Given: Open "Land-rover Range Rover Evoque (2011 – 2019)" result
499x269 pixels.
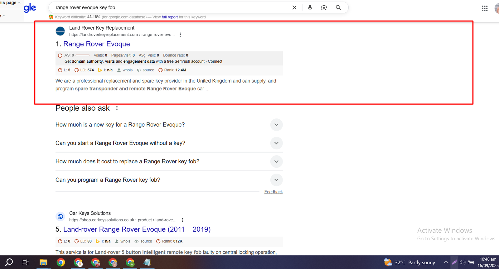Looking at the screenshot, I should 137,229.
